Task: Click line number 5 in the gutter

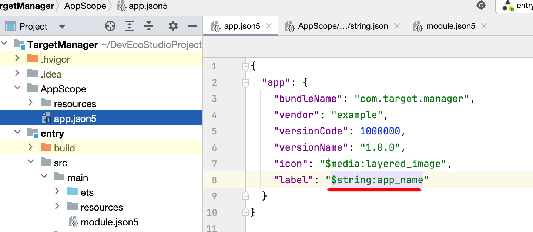Action: (214, 131)
